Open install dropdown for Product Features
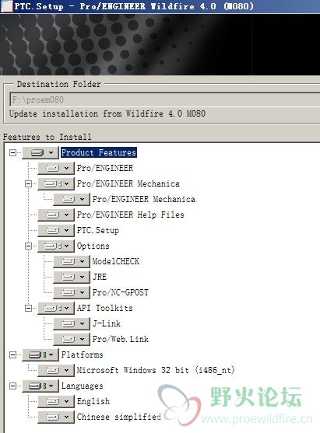320x433 pixels. tap(40, 152)
